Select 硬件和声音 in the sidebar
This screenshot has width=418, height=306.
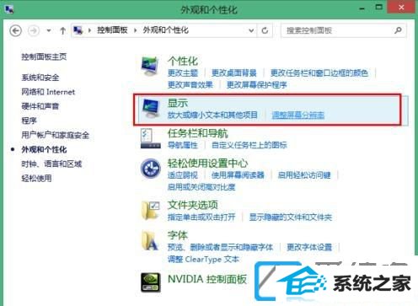tap(40, 106)
